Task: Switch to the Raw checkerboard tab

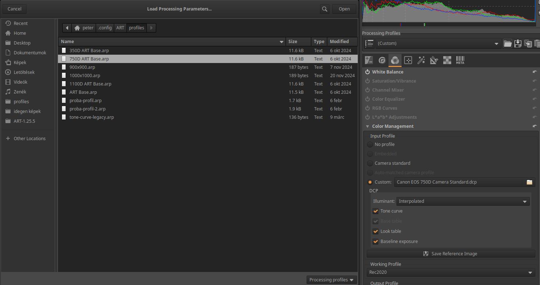Action: pos(447,60)
